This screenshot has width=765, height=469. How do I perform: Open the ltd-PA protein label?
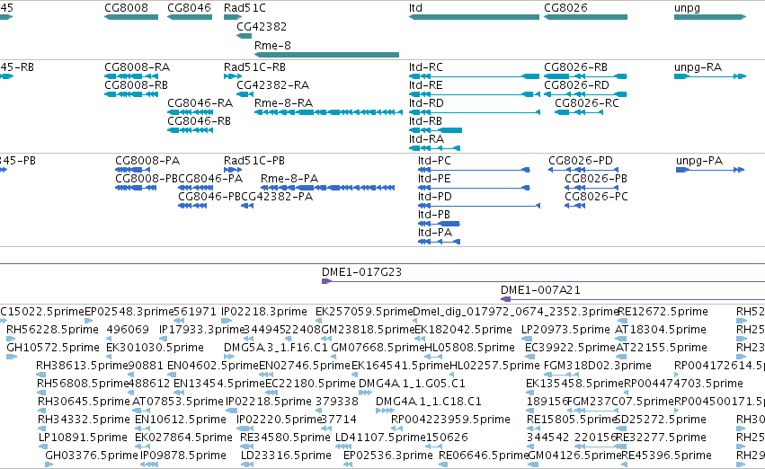pos(435,233)
